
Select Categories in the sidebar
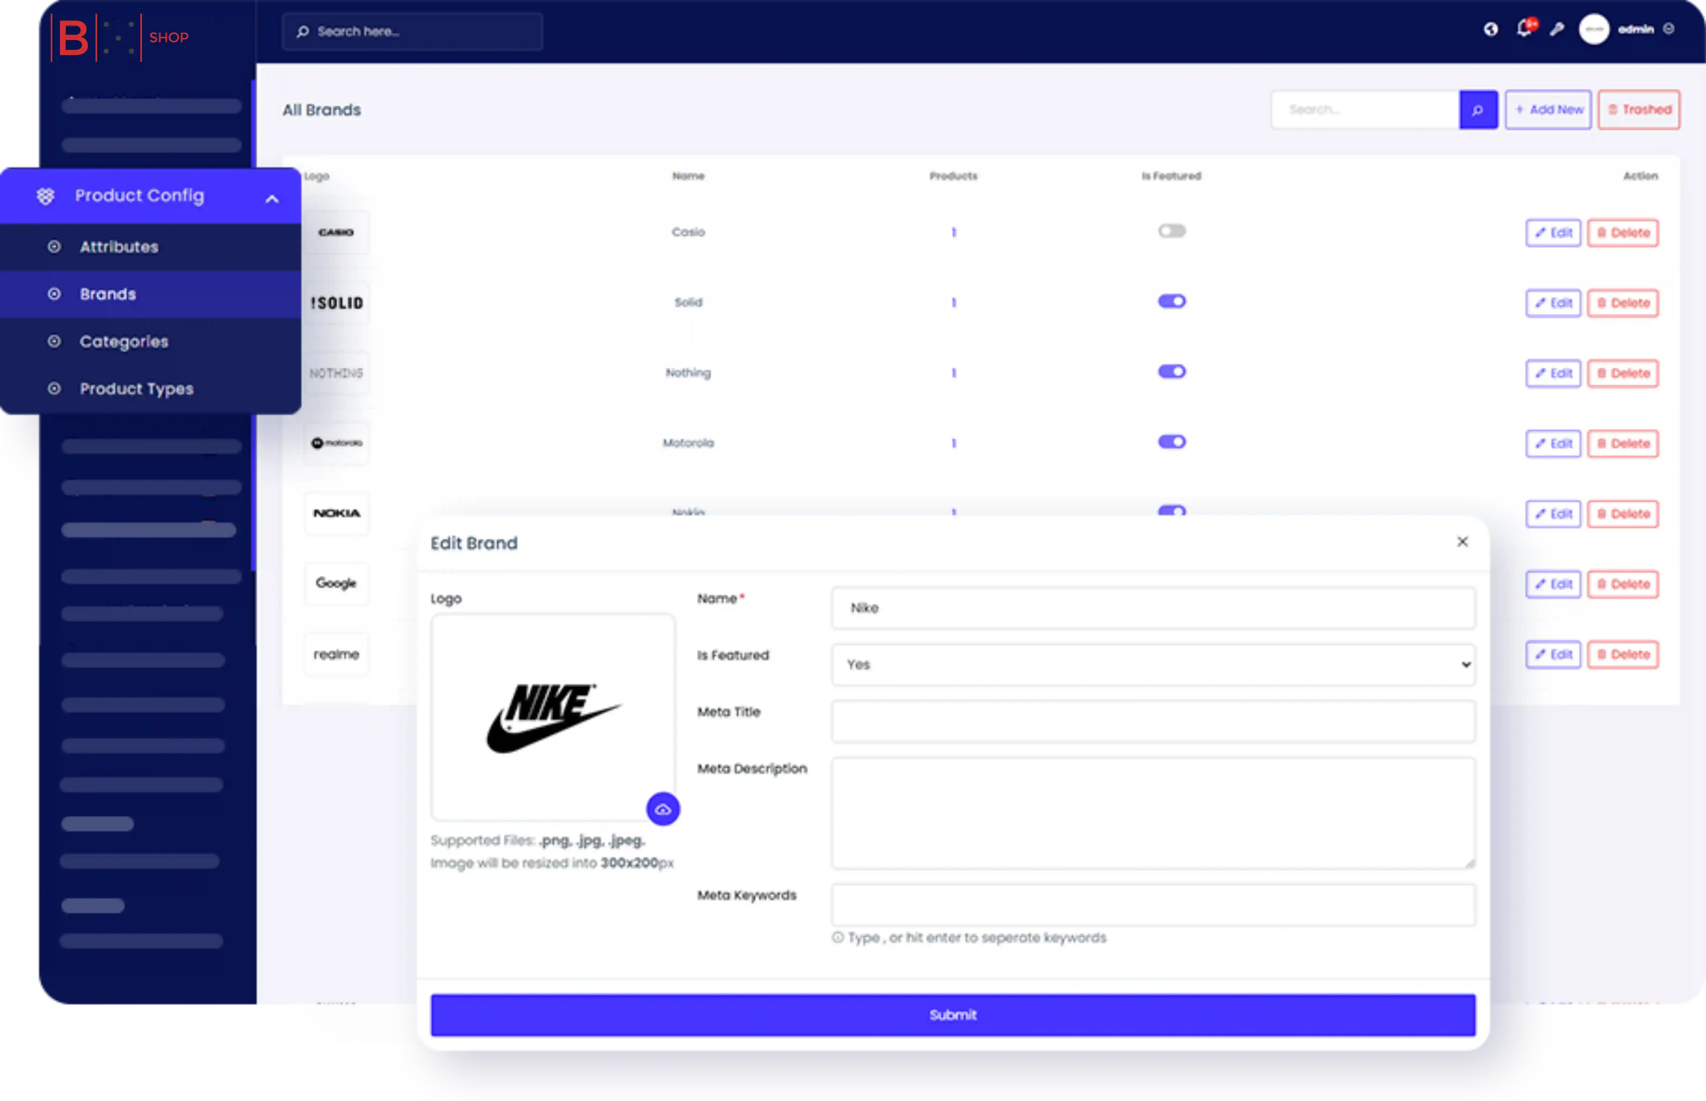click(x=124, y=342)
